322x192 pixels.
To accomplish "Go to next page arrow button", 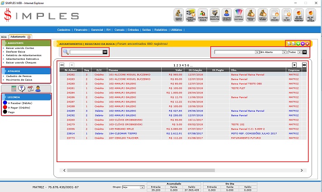I will click(x=294, y=65).
